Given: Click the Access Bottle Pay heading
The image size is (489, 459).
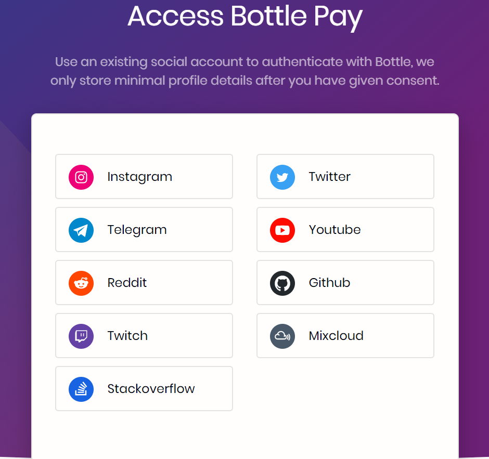Looking at the screenshot, I should tap(244, 17).
